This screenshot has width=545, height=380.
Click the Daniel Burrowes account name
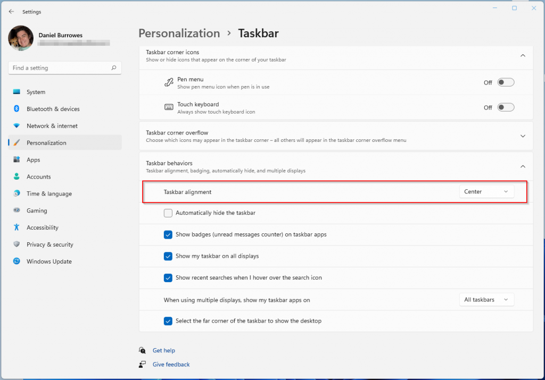[x=61, y=35]
